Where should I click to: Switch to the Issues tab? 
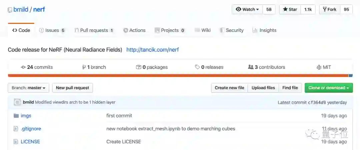(x=52, y=30)
